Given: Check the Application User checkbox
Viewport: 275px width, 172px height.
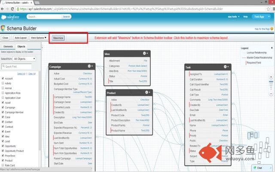Looking at the screenshot, I should (x=3, y=98).
